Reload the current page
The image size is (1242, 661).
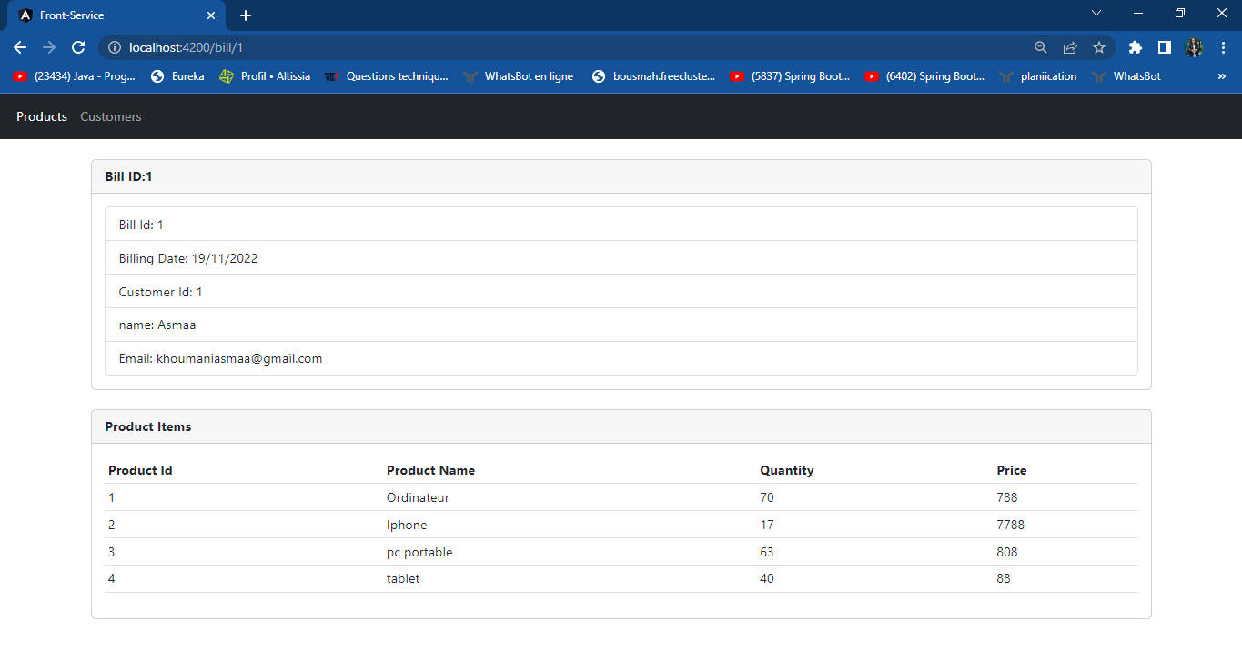(78, 46)
